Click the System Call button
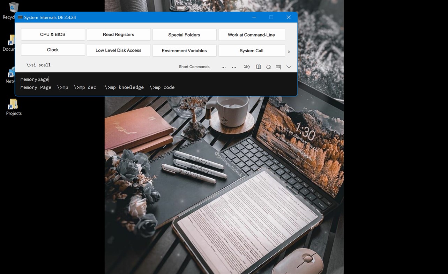Image resolution: width=448 pixels, height=274 pixels. pos(252,50)
